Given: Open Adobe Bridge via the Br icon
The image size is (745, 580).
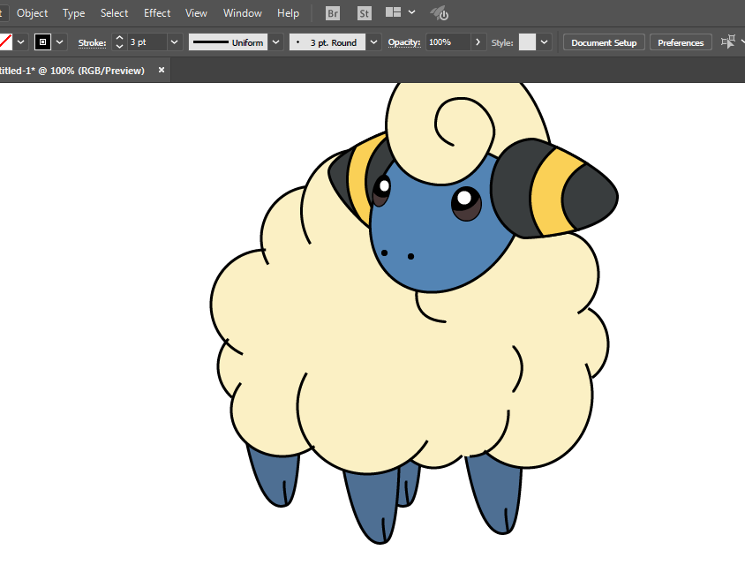Looking at the screenshot, I should pyautogui.click(x=333, y=13).
